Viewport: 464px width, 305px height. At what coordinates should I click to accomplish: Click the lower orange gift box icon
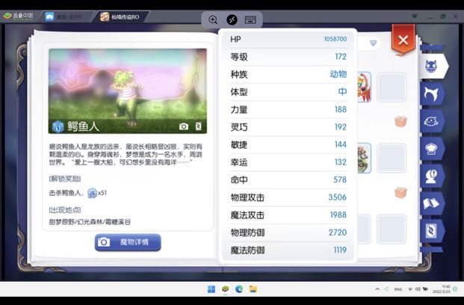tap(400, 192)
